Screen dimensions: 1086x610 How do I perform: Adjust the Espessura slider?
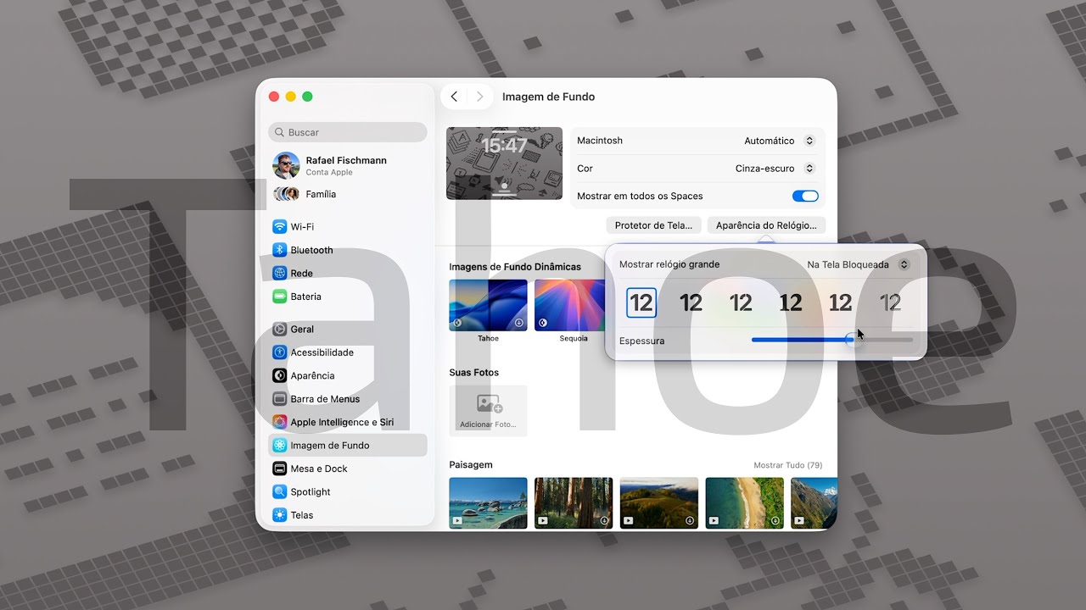pyautogui.click(x=832, y=340)
